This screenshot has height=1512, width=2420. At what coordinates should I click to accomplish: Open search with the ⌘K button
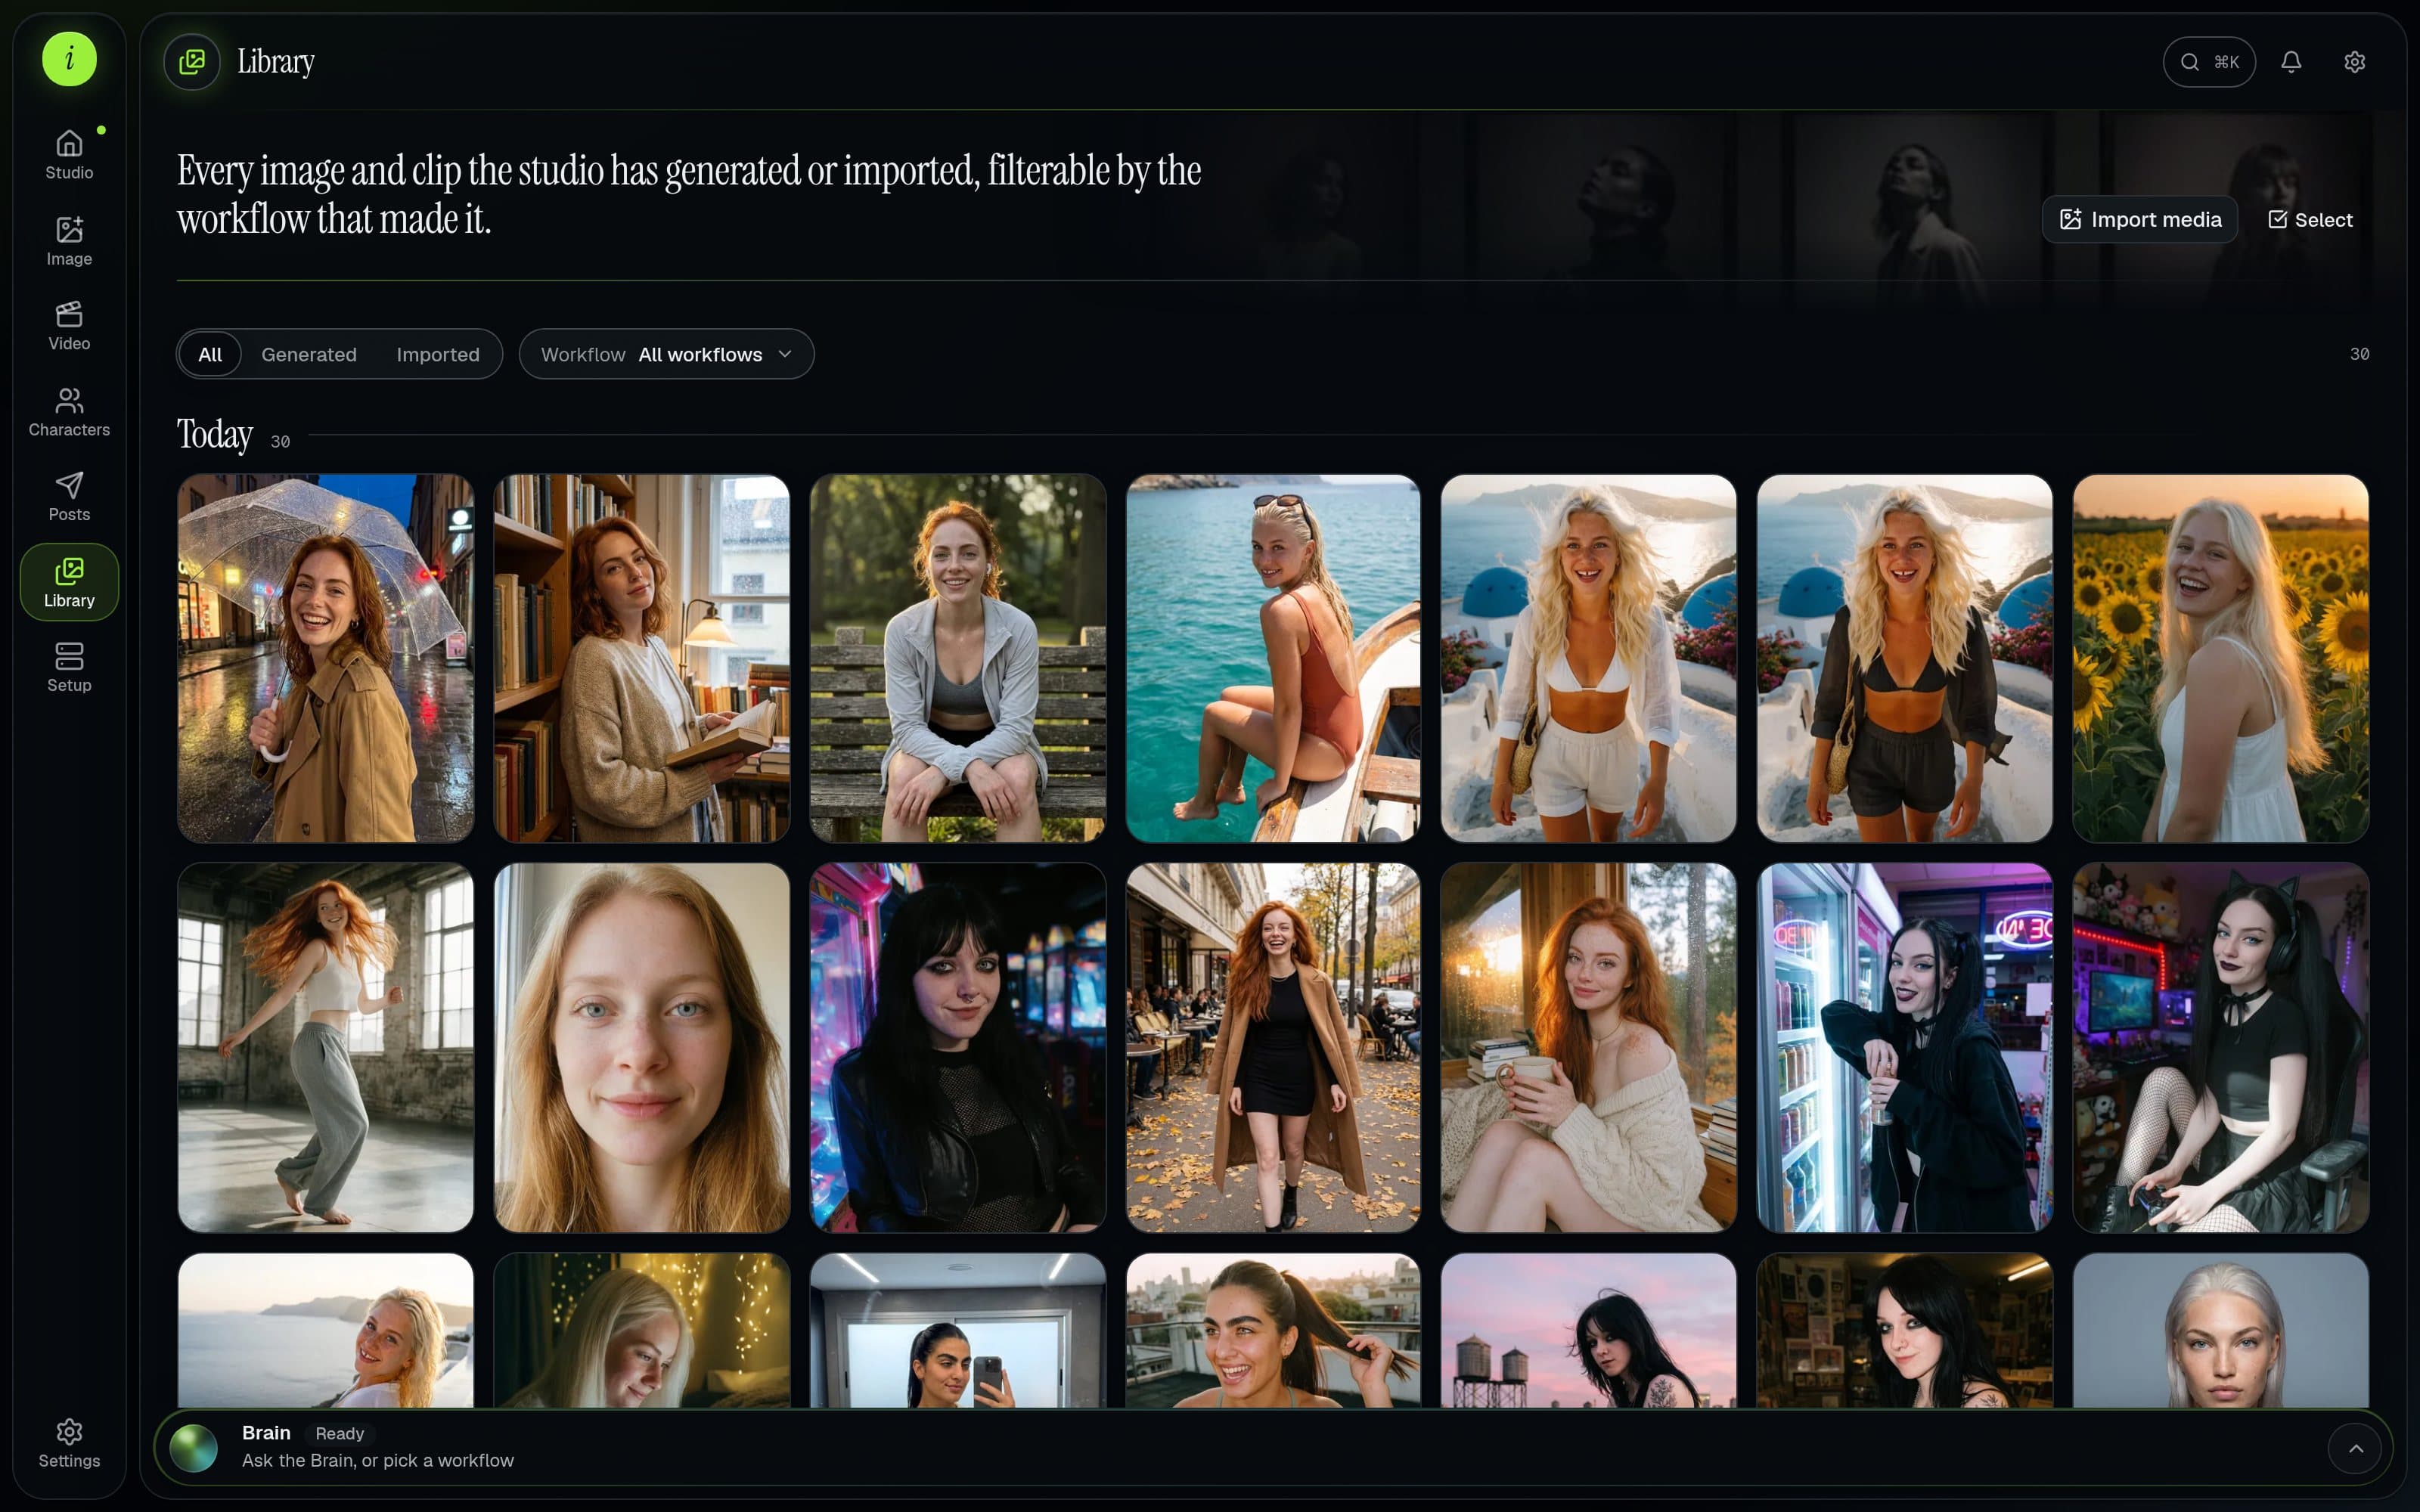pyautogui.click(x=2209, y=62)
